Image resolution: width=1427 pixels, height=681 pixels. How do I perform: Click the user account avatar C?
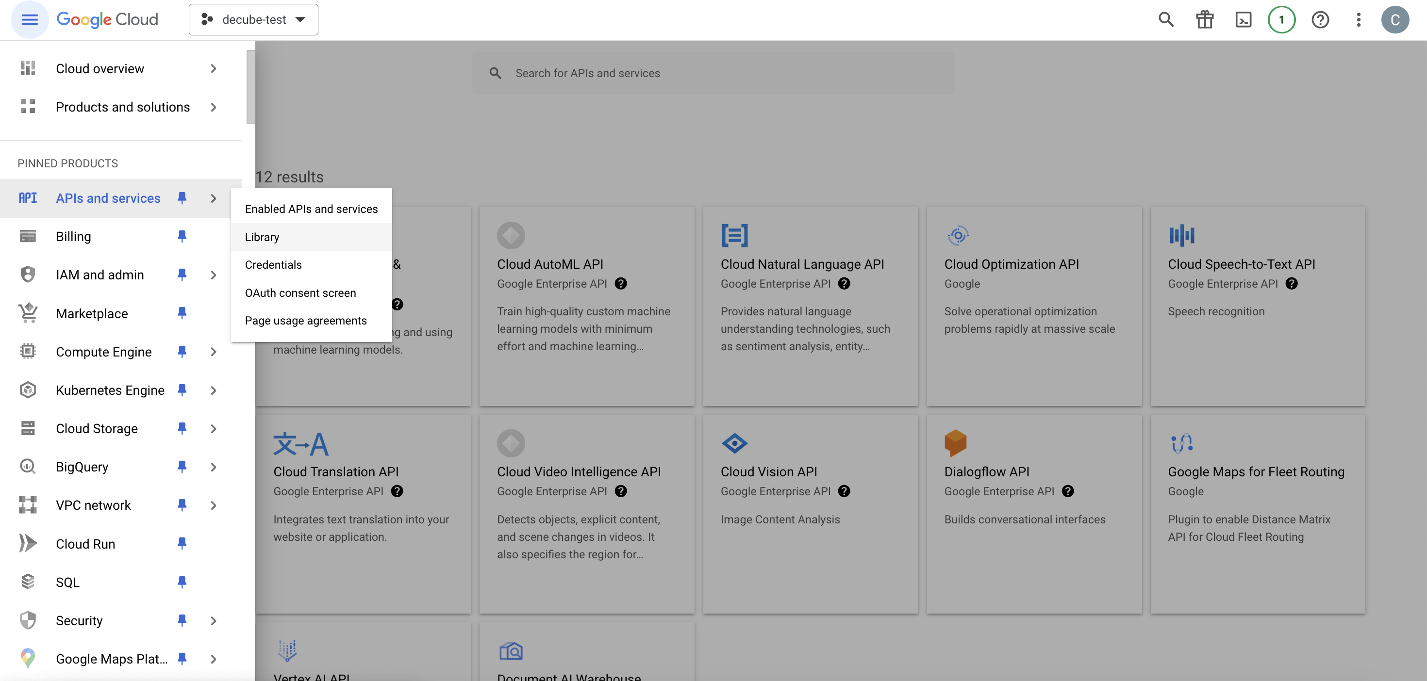1395,20
